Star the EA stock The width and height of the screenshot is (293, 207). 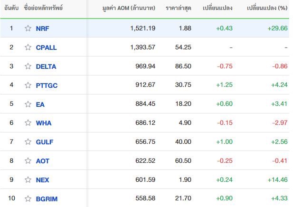(x=28, y=104)
